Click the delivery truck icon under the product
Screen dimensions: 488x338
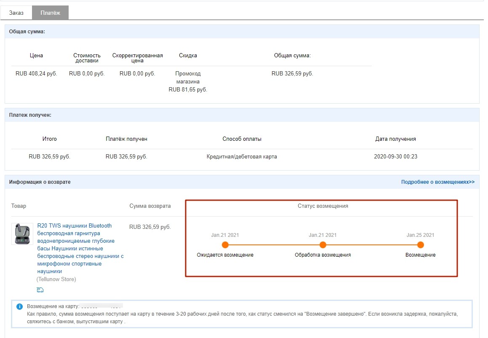tap(40, 290)
